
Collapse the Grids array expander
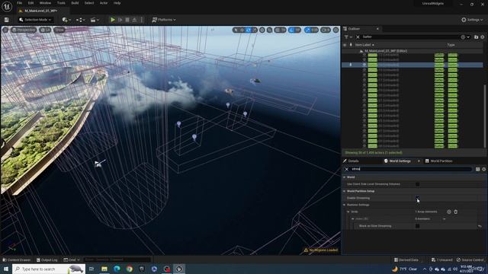click(348, 212)
